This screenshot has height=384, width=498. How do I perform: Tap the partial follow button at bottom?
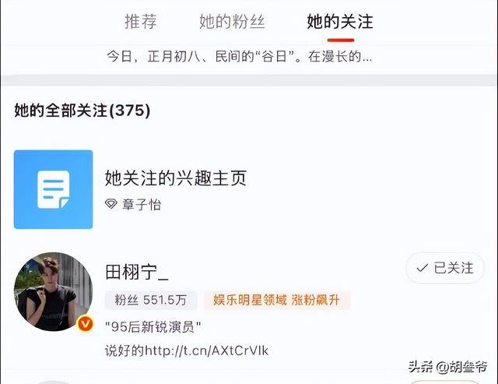[x=444, y=382]
